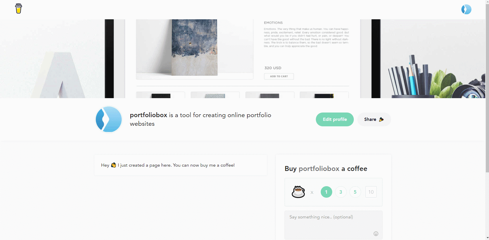
Task: Click the party emoji on the Share button
Action: click(381, 119)
